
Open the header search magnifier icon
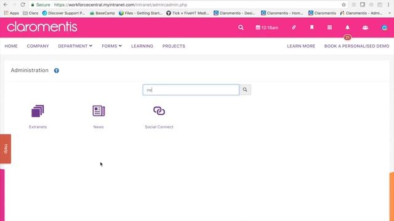(241, 27)
